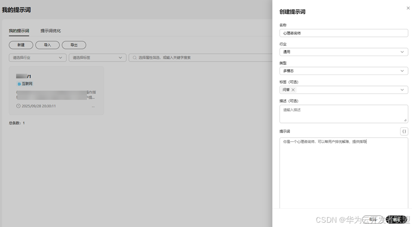Screen dimensions: 412x227
Task: Click the clock icon on the card
Action: pyautogui.click(x=19, y=106)
